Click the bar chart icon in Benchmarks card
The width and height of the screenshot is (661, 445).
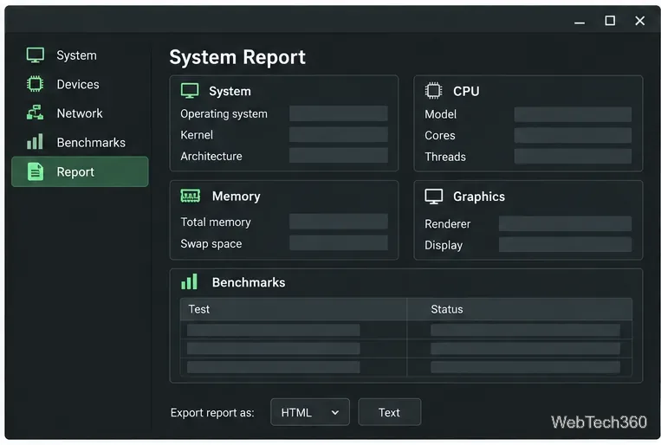tap(189, 281)
